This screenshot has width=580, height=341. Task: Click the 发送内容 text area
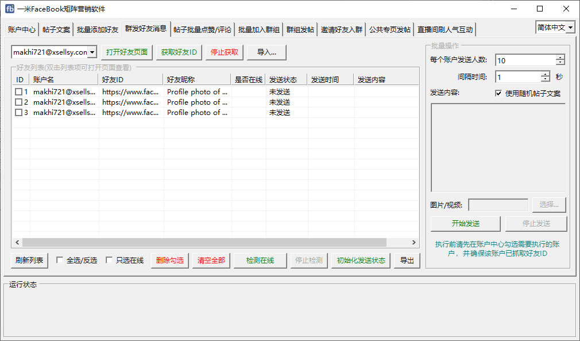click(x=498, y=147)
